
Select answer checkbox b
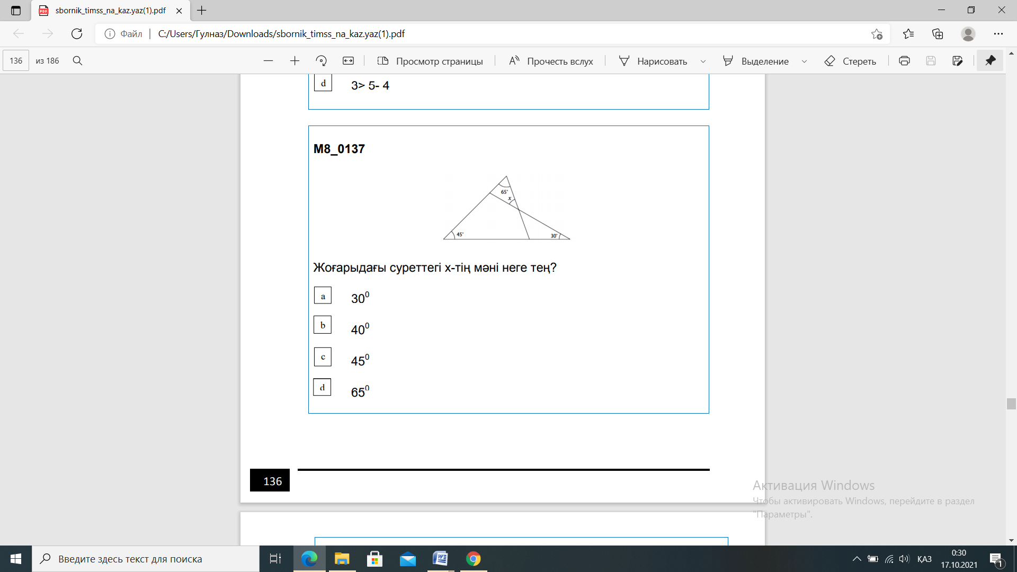click(x=323, y=325)
